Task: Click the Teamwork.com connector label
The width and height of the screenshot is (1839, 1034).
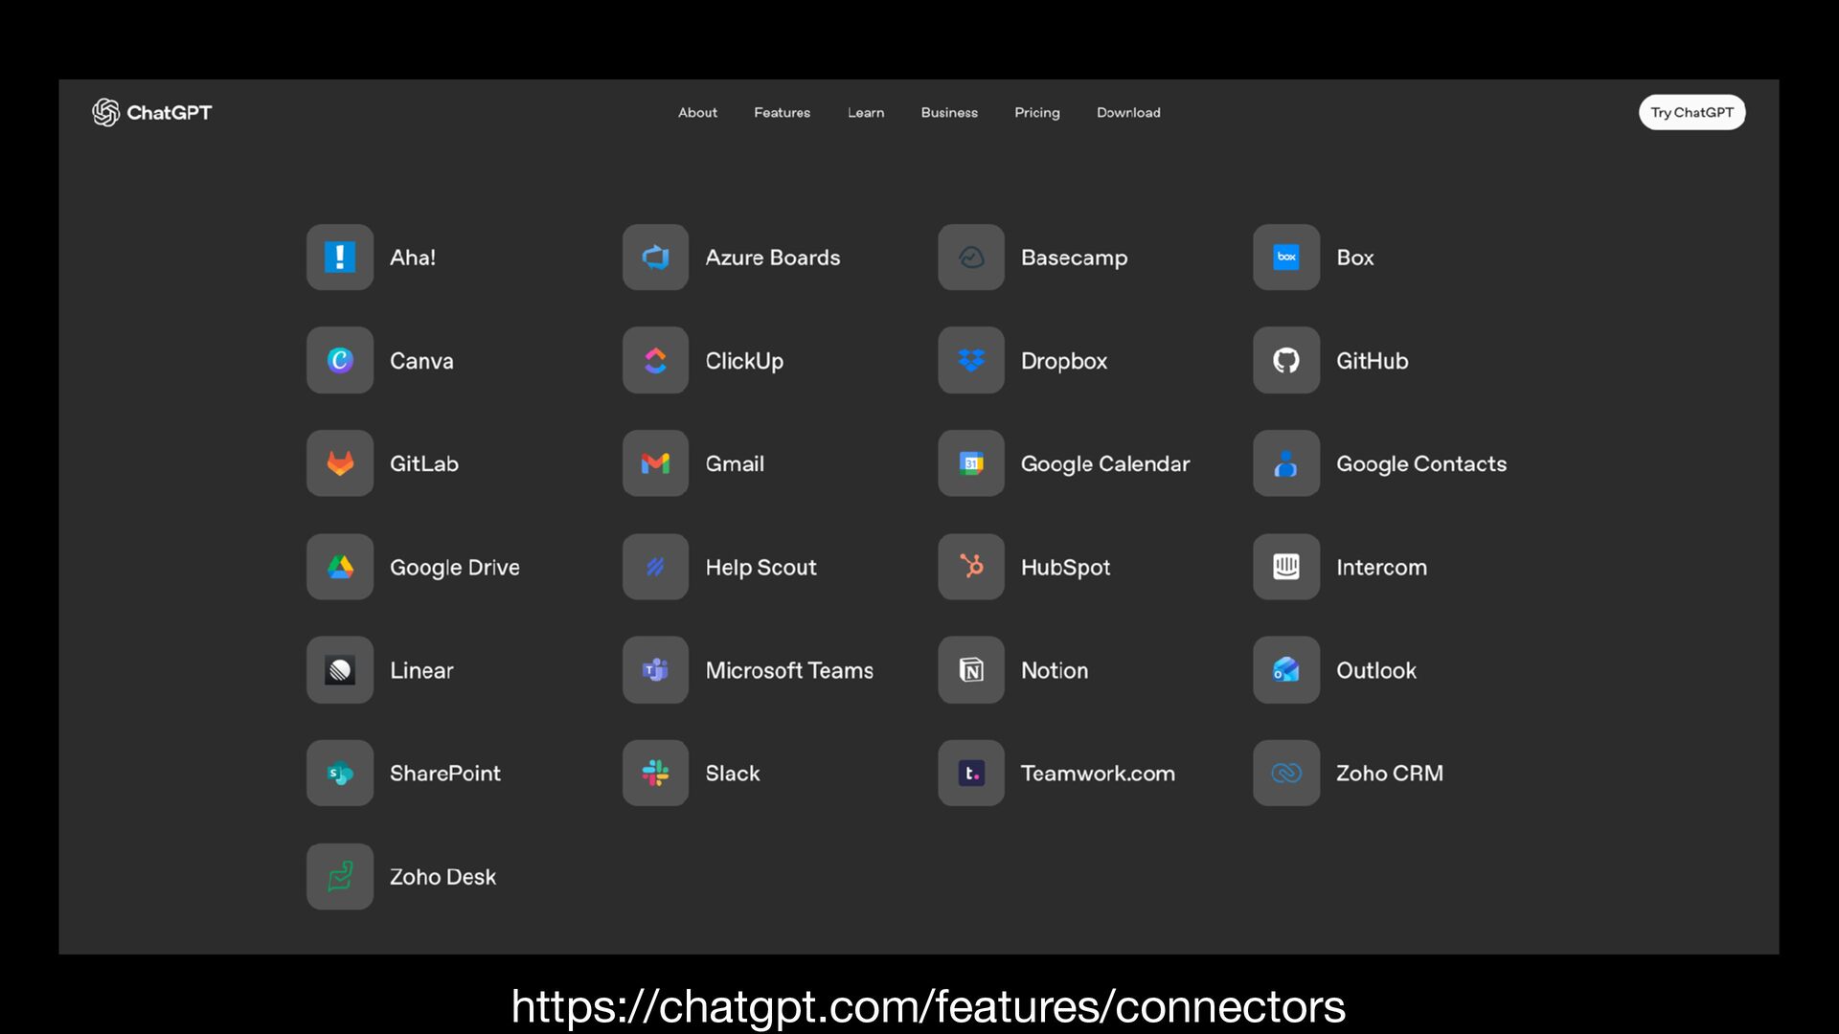Action: point(1097,774)
